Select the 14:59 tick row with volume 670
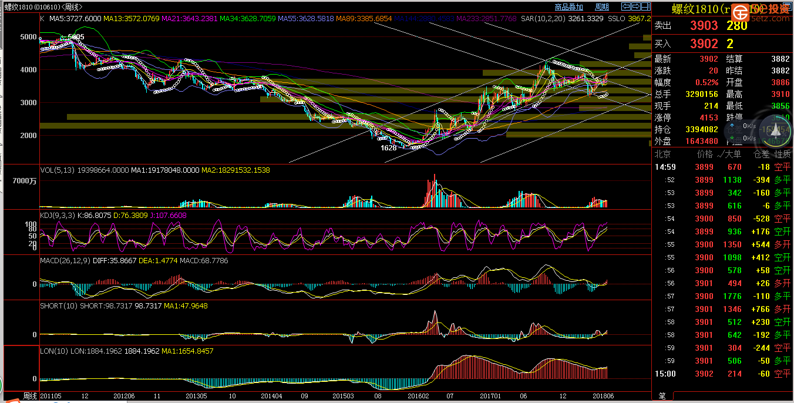 pos(722,167)
